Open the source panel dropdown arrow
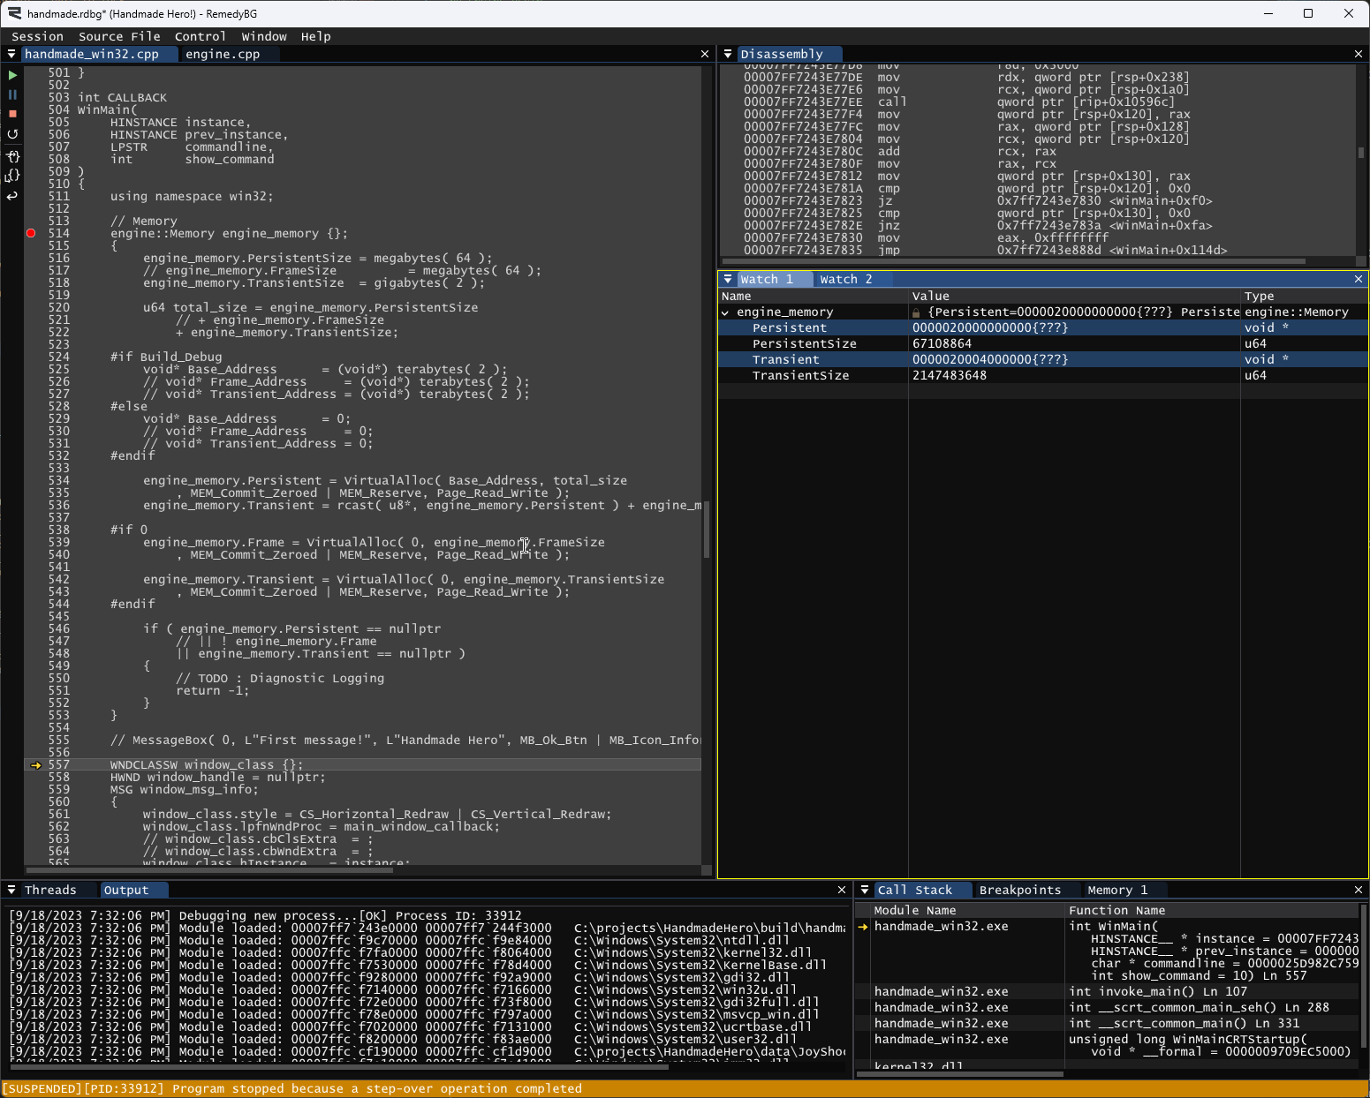This screenshot has width=1370, height=1098. [11, 54]
